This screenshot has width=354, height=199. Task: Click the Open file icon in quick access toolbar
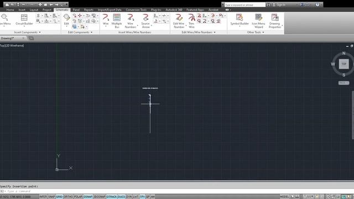tap(12, 4)
